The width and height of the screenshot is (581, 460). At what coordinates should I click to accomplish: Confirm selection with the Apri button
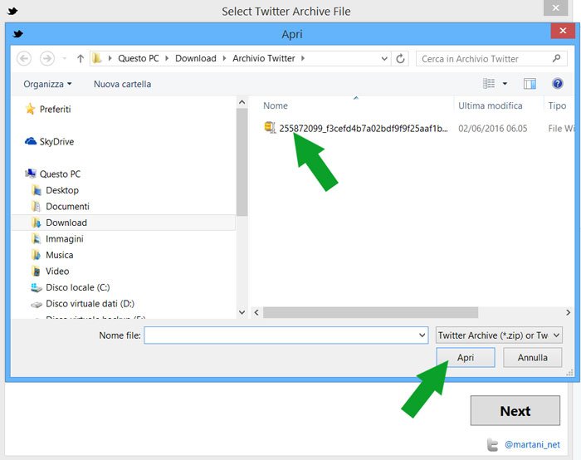(x=466, y=358)
